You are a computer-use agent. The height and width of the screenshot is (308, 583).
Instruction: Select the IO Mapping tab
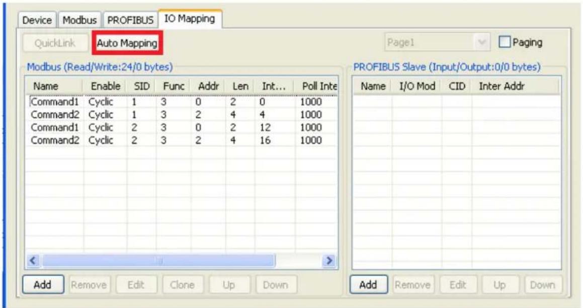point(190,19)
